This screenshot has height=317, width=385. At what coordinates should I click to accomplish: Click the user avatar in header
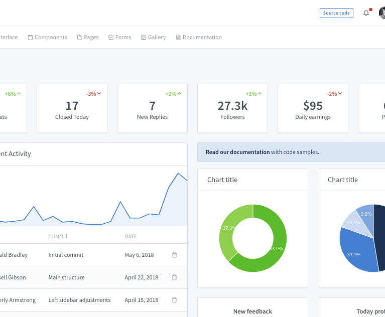pyautogui.click(x=382, y=13)
